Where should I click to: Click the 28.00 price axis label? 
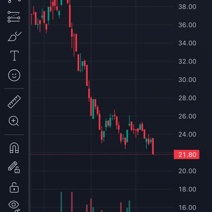187,98
